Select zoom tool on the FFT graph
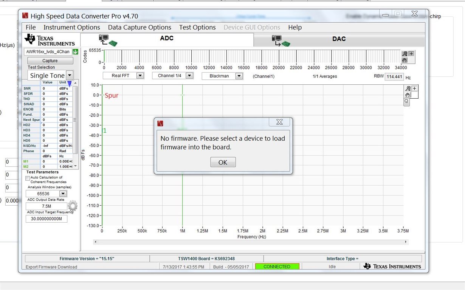The width and height of the screenshot is (465, 290). pyautogui.click(x=408, y=88)
